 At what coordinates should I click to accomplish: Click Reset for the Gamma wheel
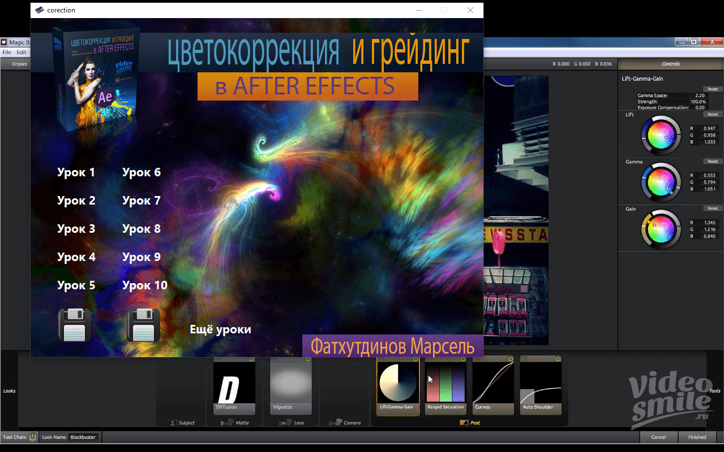[x=713, y=161]
